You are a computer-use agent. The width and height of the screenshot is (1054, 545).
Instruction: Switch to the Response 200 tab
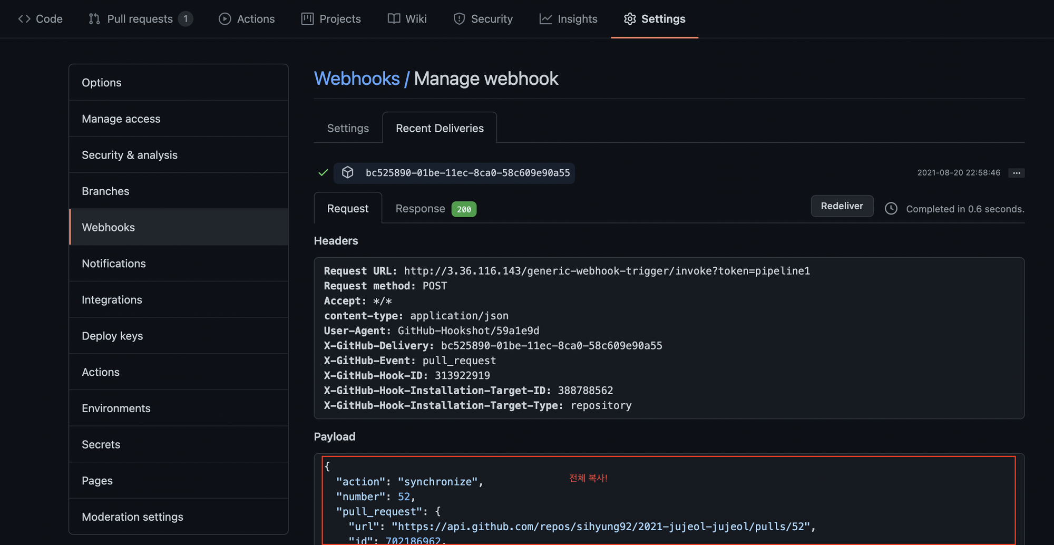point(435,209)
